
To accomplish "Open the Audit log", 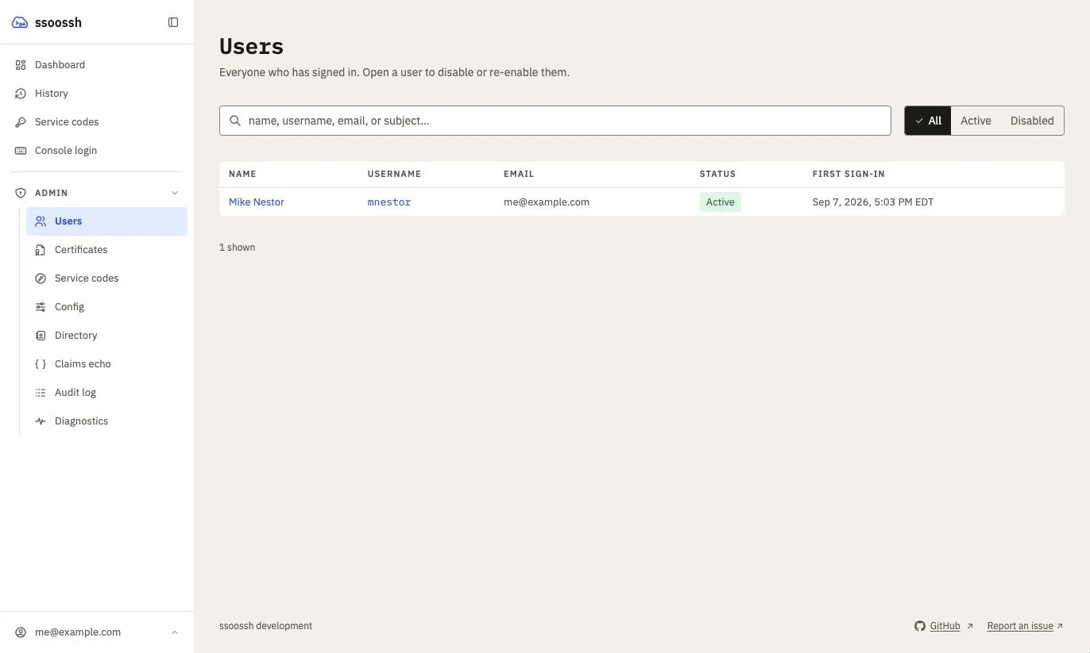I will pos(106,393).
